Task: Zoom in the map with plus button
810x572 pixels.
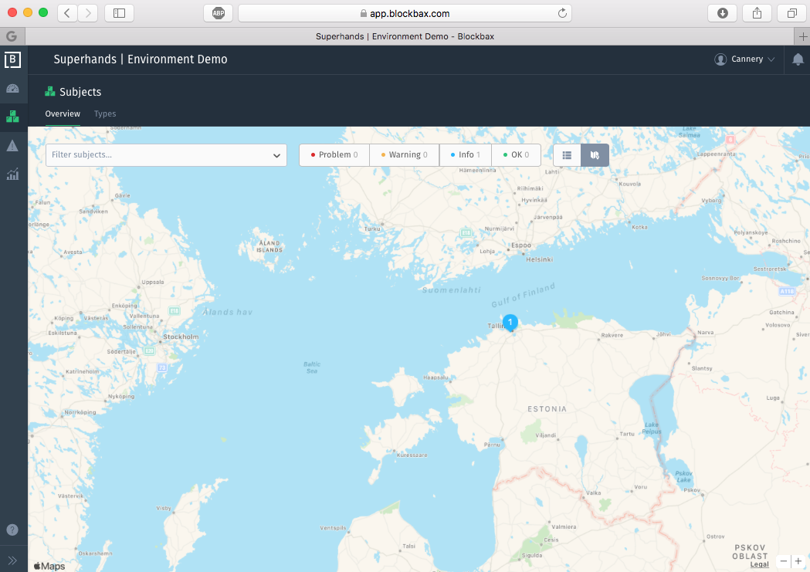Action: coord(798,561)
